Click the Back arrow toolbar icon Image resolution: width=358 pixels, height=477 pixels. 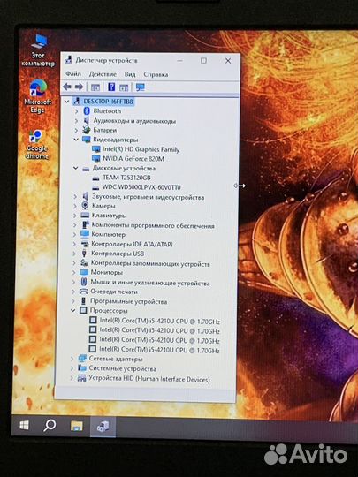(67, 87)
